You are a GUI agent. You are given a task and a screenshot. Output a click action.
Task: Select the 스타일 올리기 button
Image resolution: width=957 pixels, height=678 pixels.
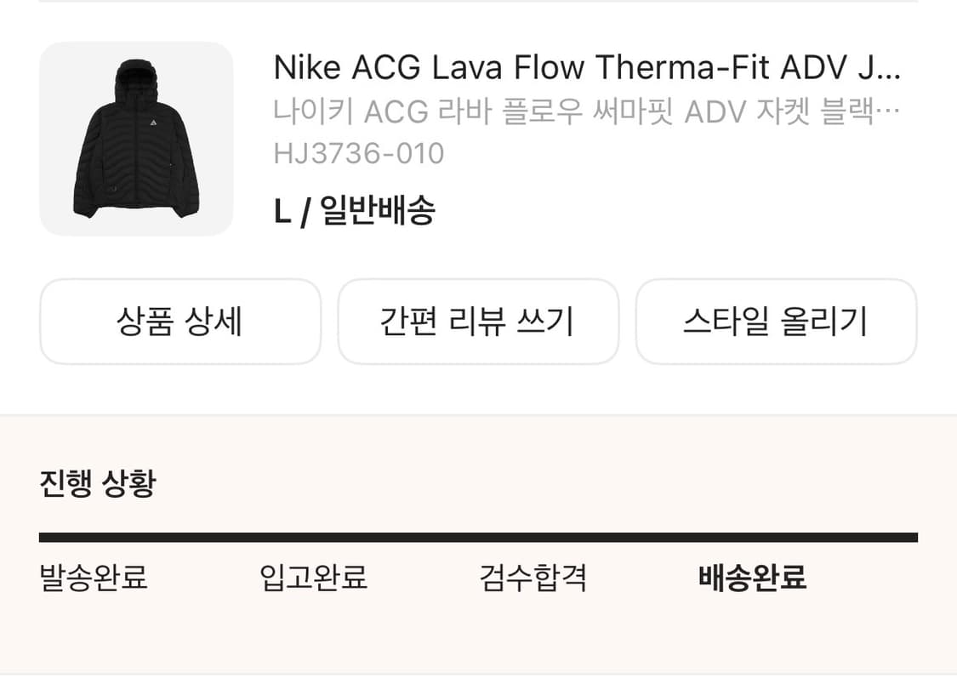[777, 322]
